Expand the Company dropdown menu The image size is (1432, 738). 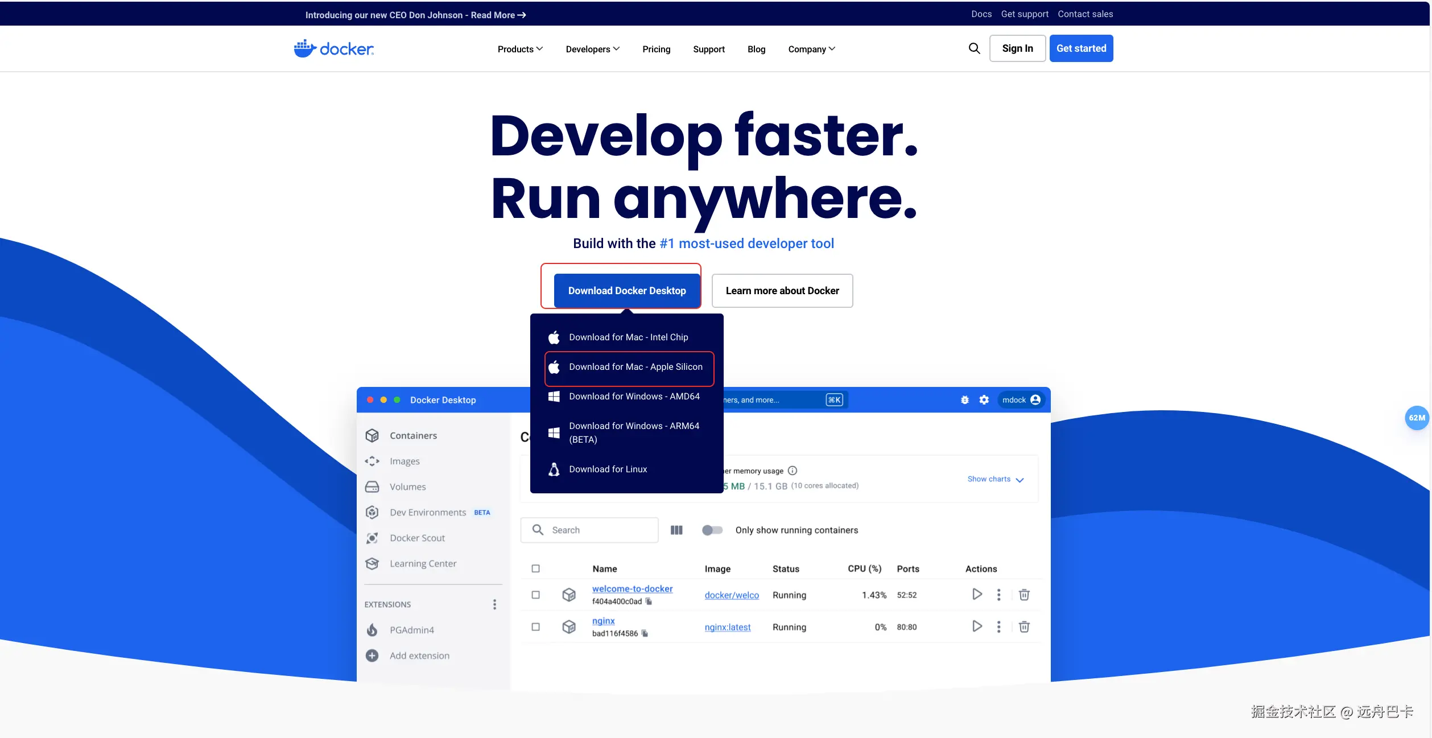pos(811,49)
